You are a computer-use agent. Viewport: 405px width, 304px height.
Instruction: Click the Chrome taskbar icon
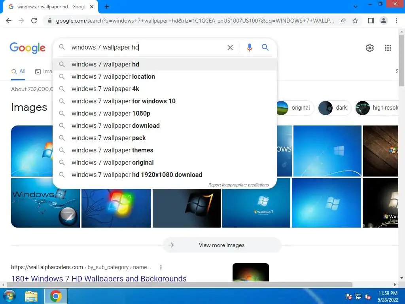(x=56, y=296)
